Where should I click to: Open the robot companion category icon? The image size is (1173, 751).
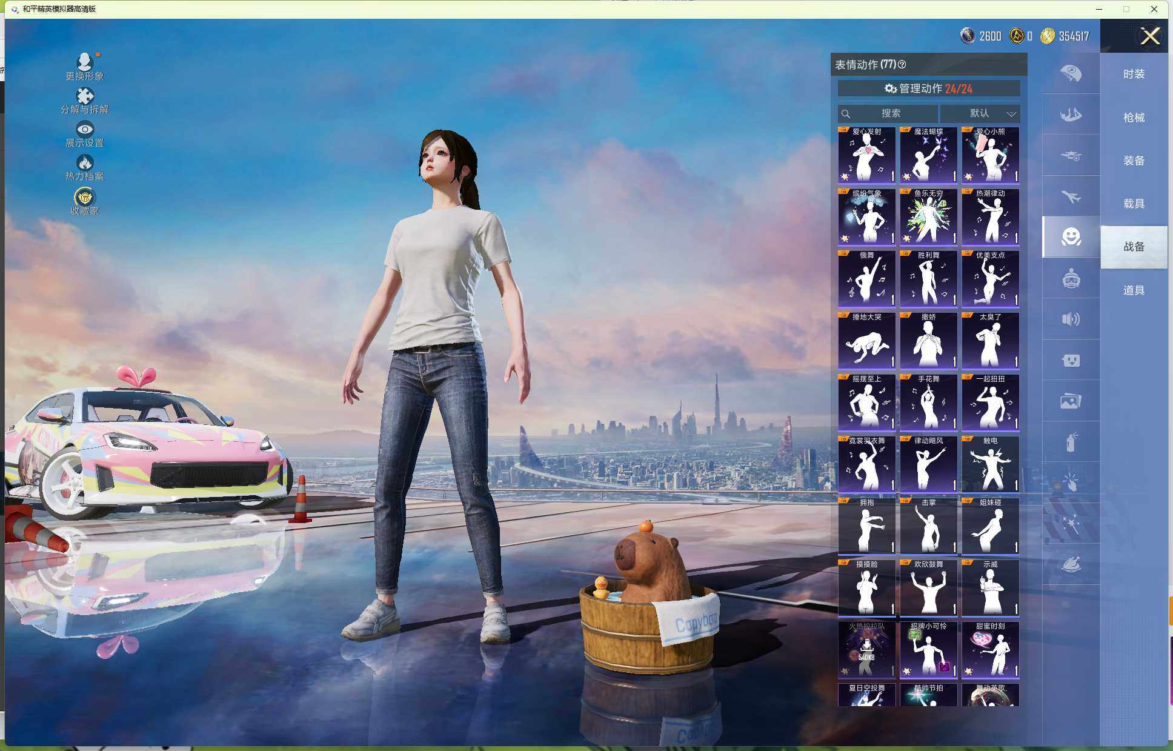[1071, 279]
